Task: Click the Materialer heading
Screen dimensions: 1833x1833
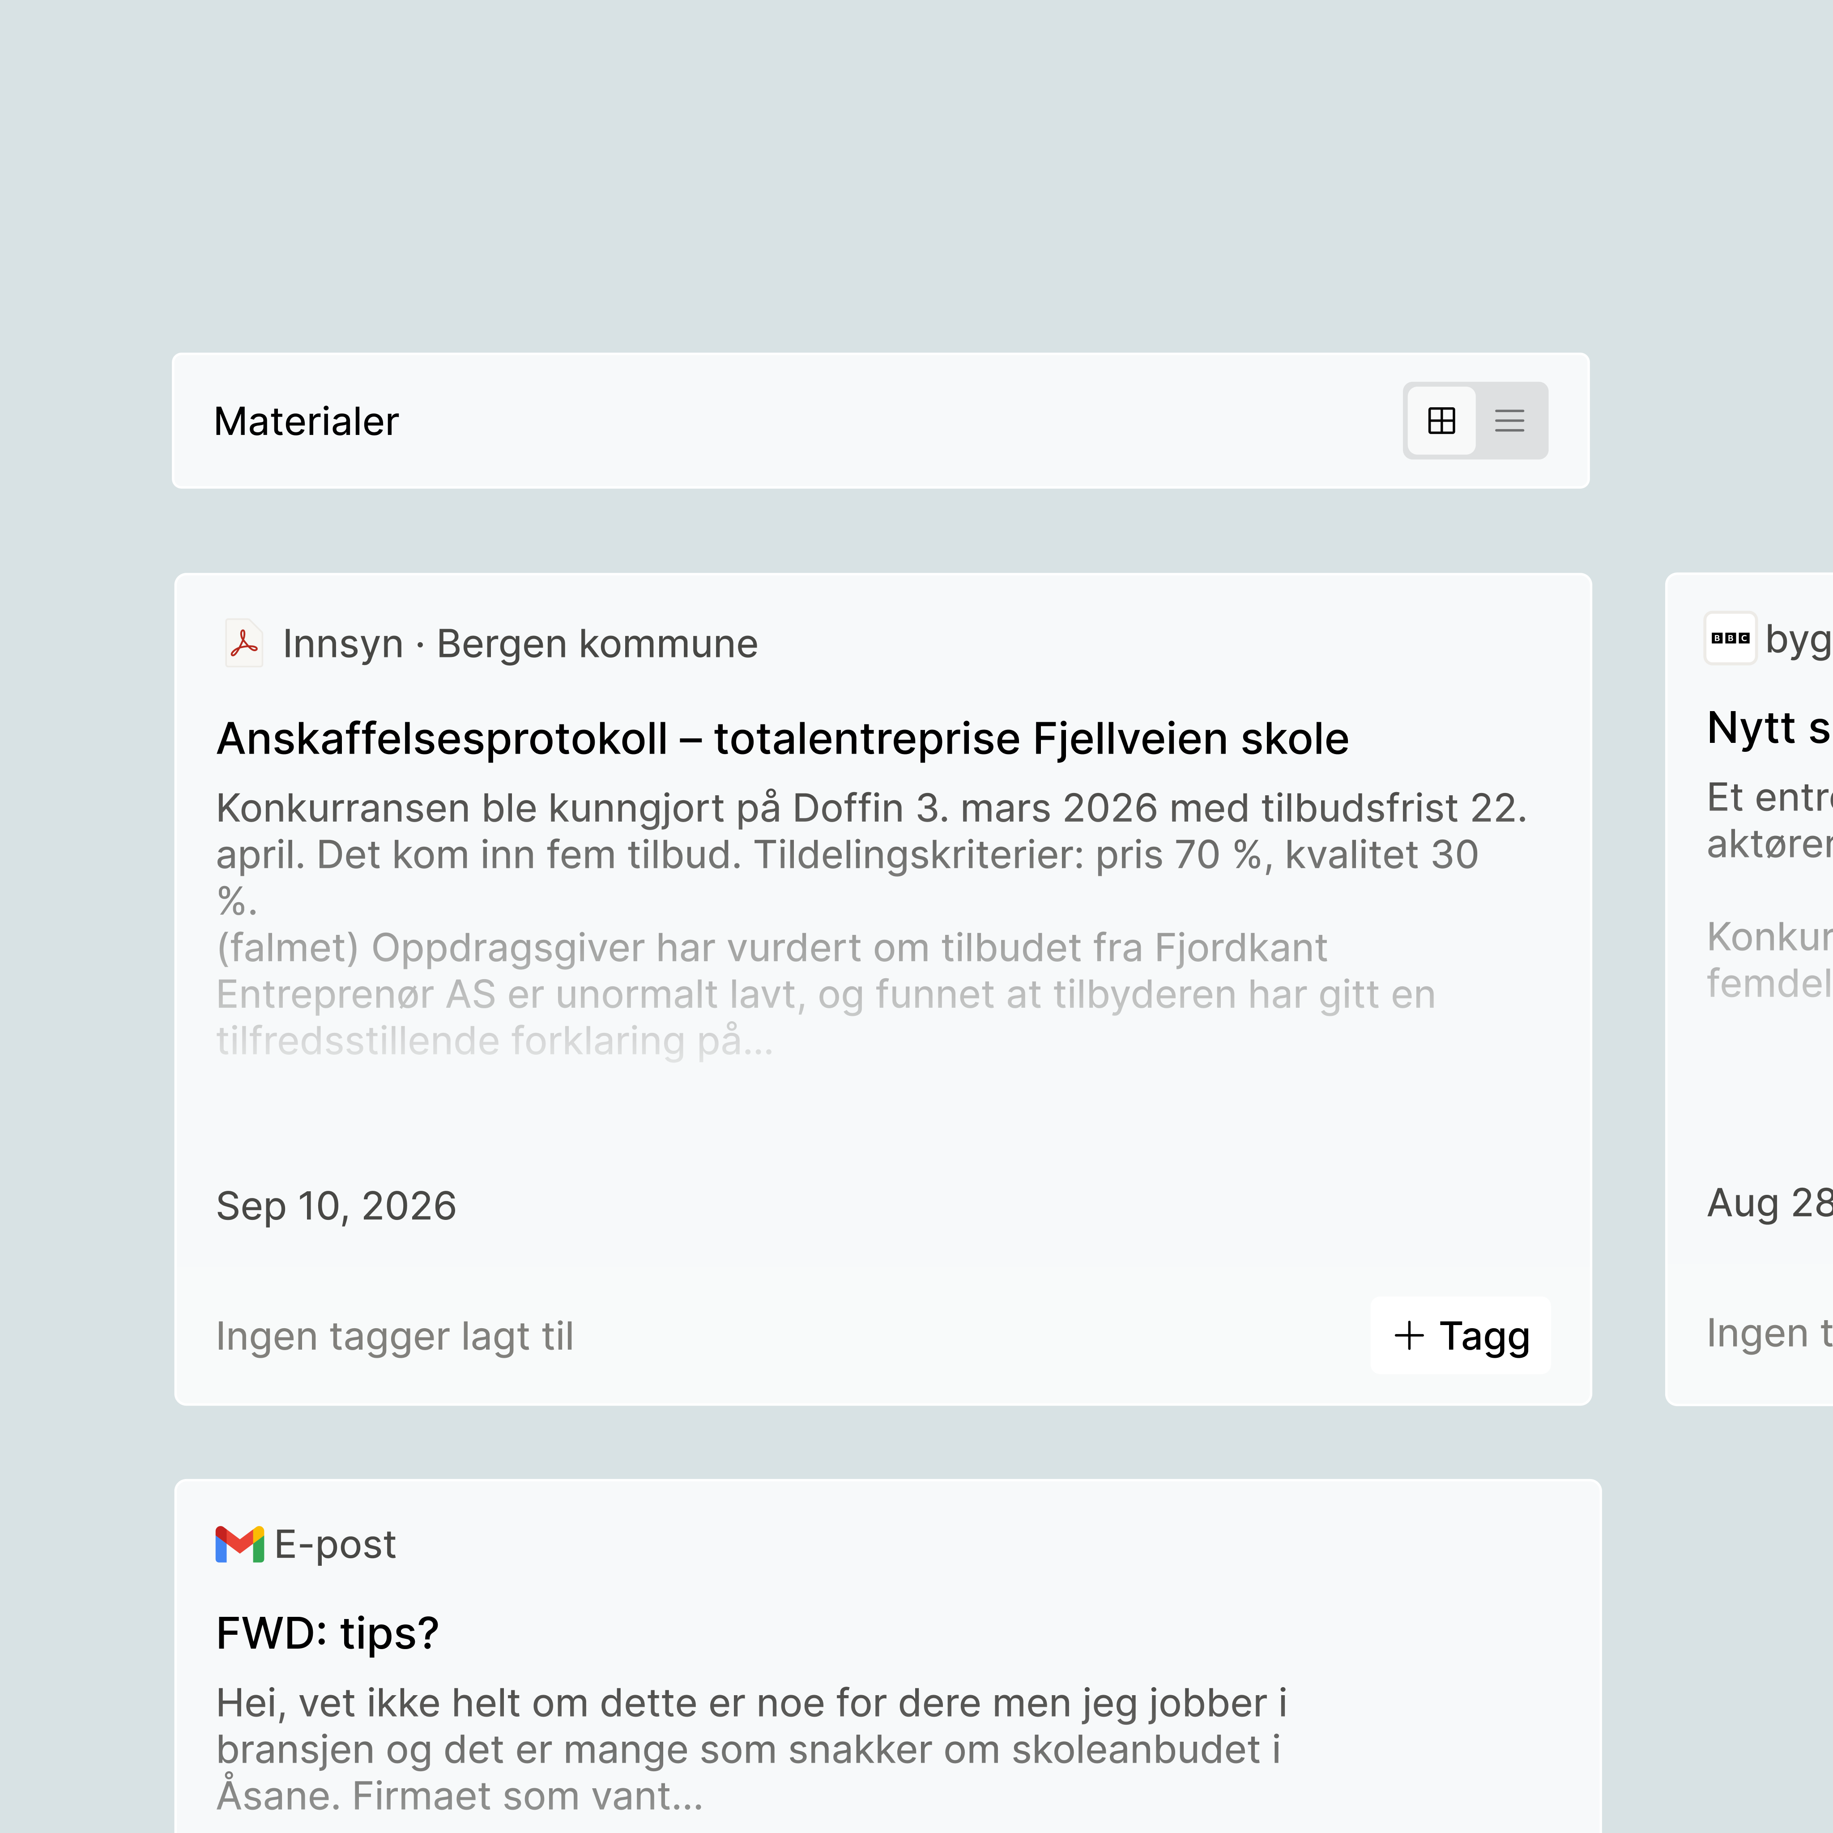Action: click(x=307, y=421)
